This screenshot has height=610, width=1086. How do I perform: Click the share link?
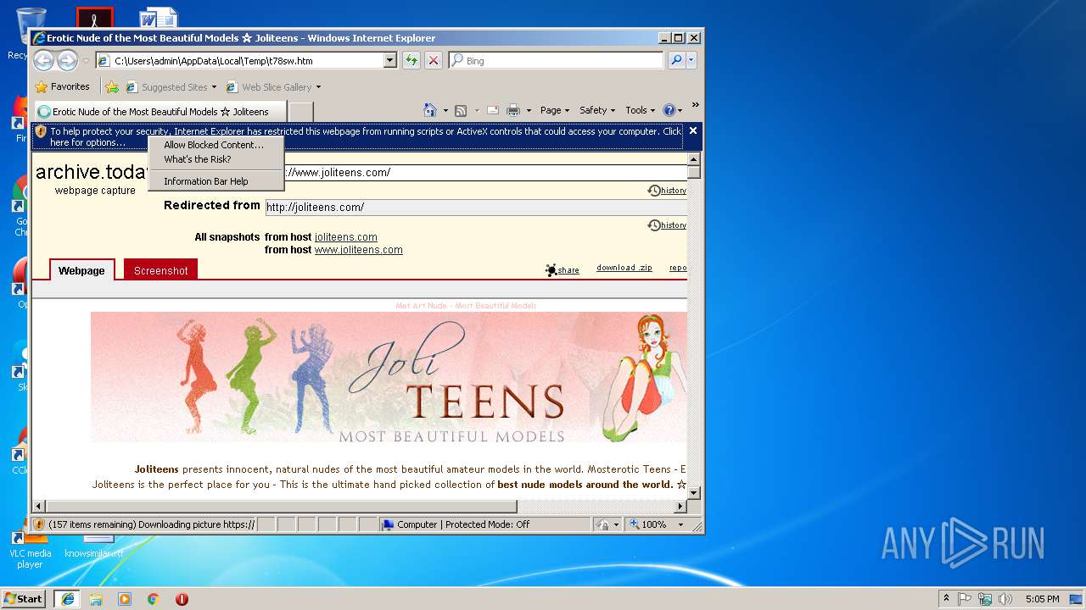point(563,270)
